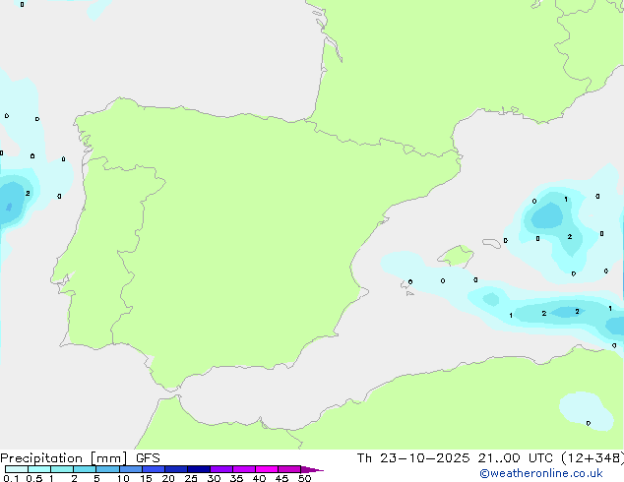Click the green Mallorca island on the map
Image resolution: width=624 pixels, height=482 pixels.
457,256
